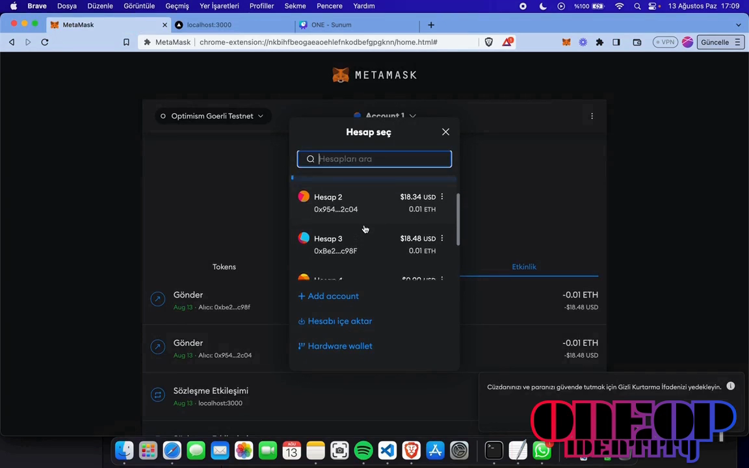Open the Yer İşaretleri menu
Viewport: 749px width, 468px height.
pos(219,6)
